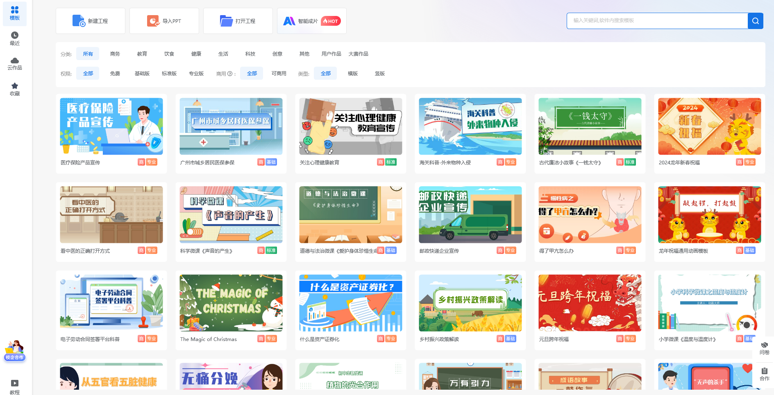Image resolution: width=774 pixels, height=395 pixels.
Task: Select the 所有 category filter
Action: point(88,54)
